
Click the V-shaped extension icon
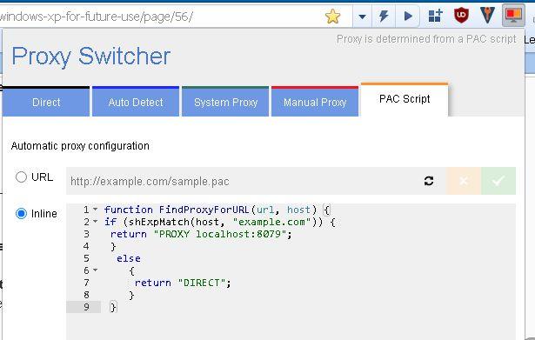coord(487,16)
